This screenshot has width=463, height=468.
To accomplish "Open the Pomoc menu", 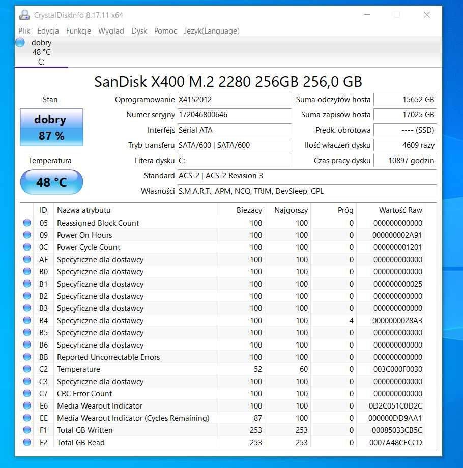I will (x=165, y=31).
